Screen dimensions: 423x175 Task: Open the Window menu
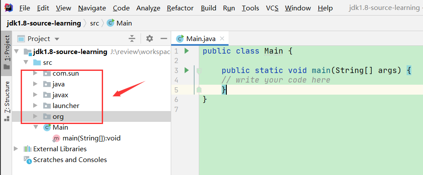(x=298, y=8)
